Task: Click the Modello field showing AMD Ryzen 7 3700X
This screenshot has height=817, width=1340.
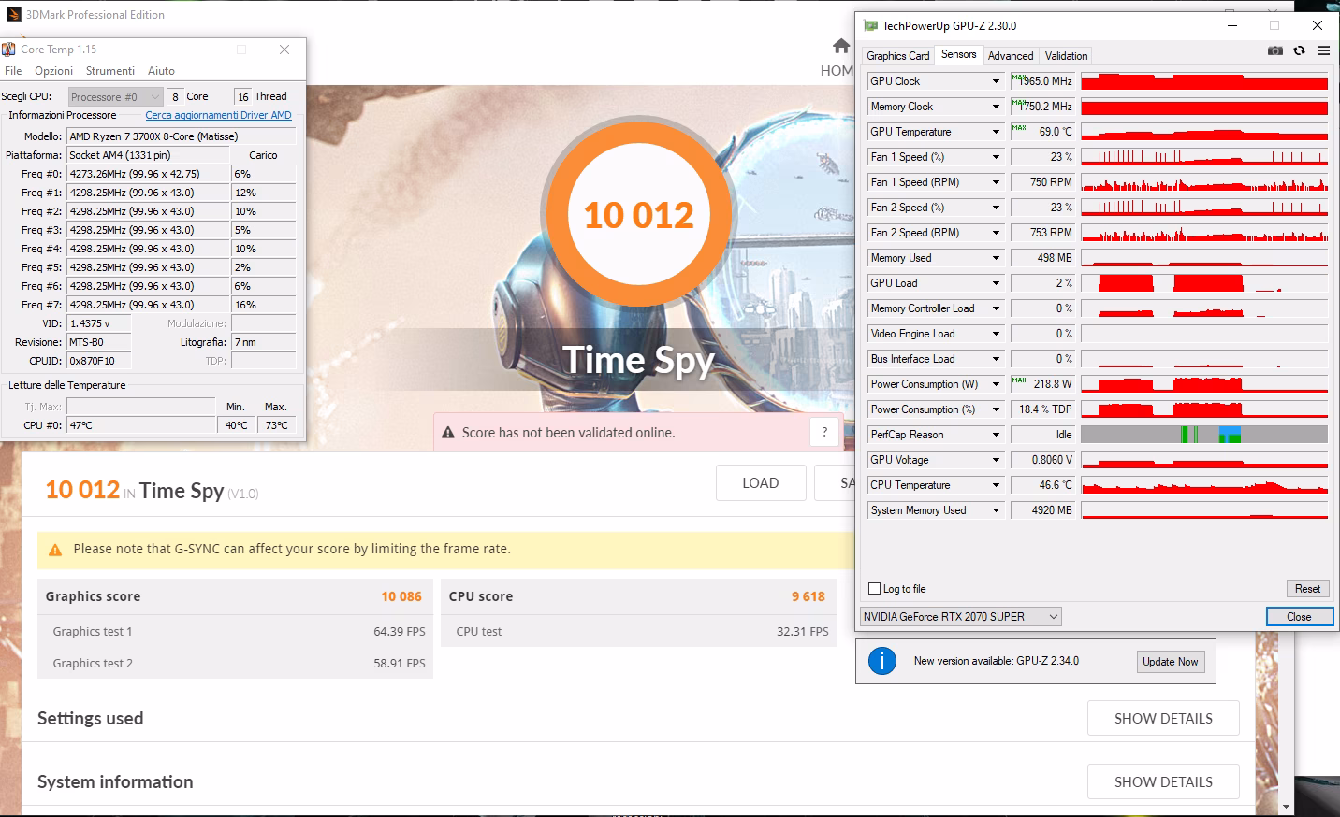Action: tap(182, 136)
